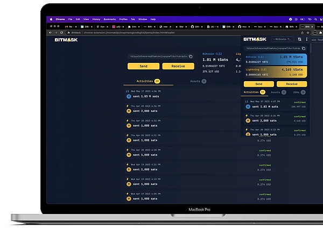
Task: Open the three-dot menu in the popup
Action: point(307,39)
